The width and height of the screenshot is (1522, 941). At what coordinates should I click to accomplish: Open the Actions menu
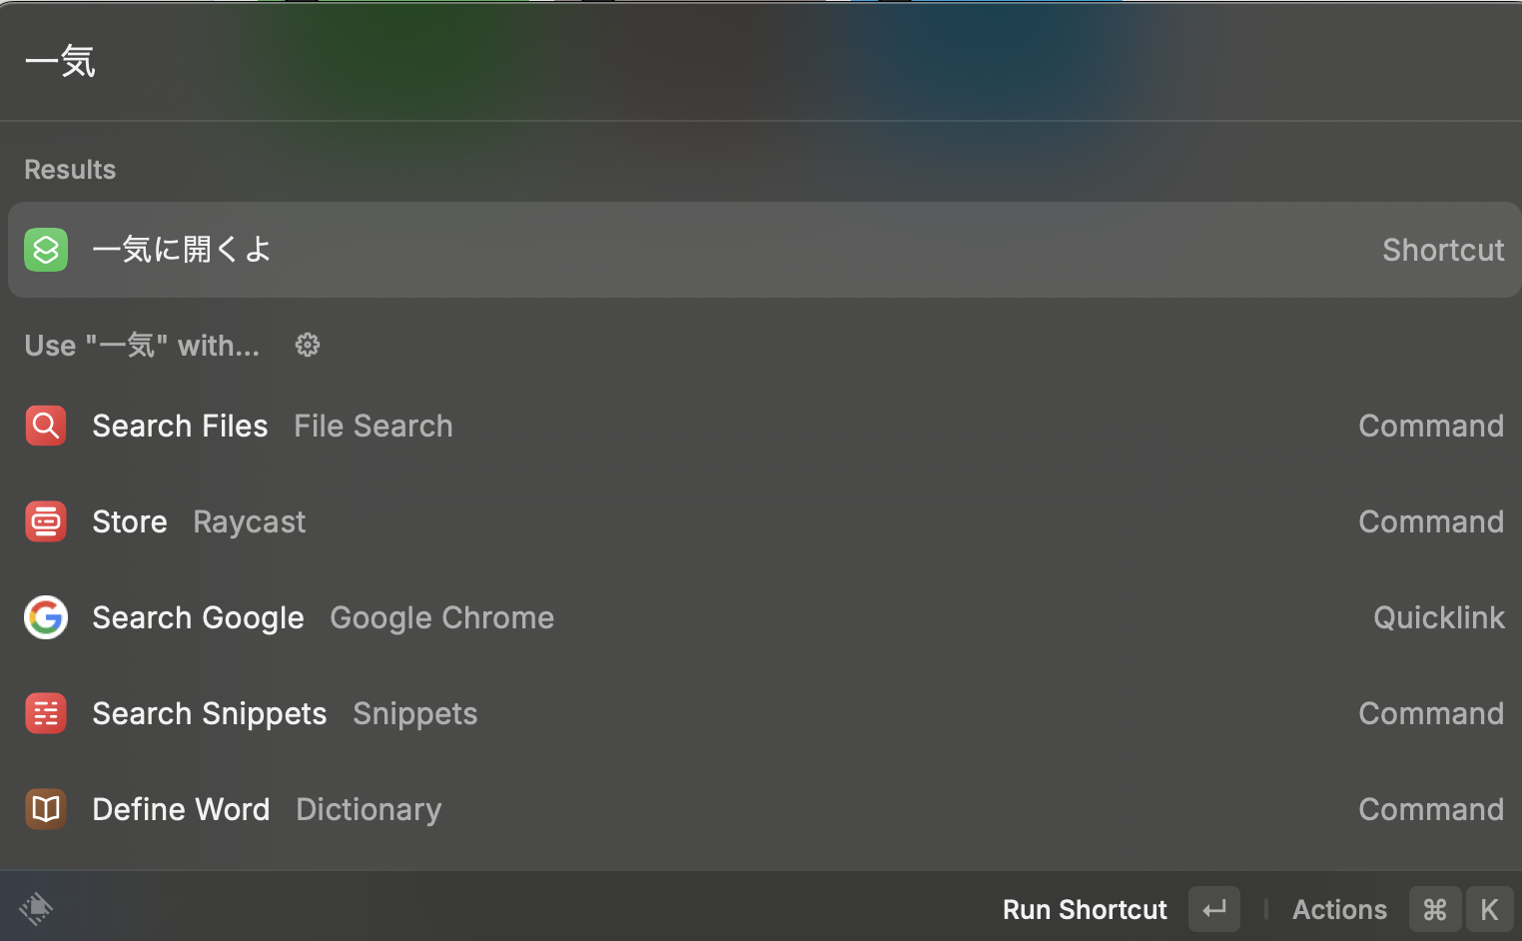pyautogui.click(x=1339, y=909)
